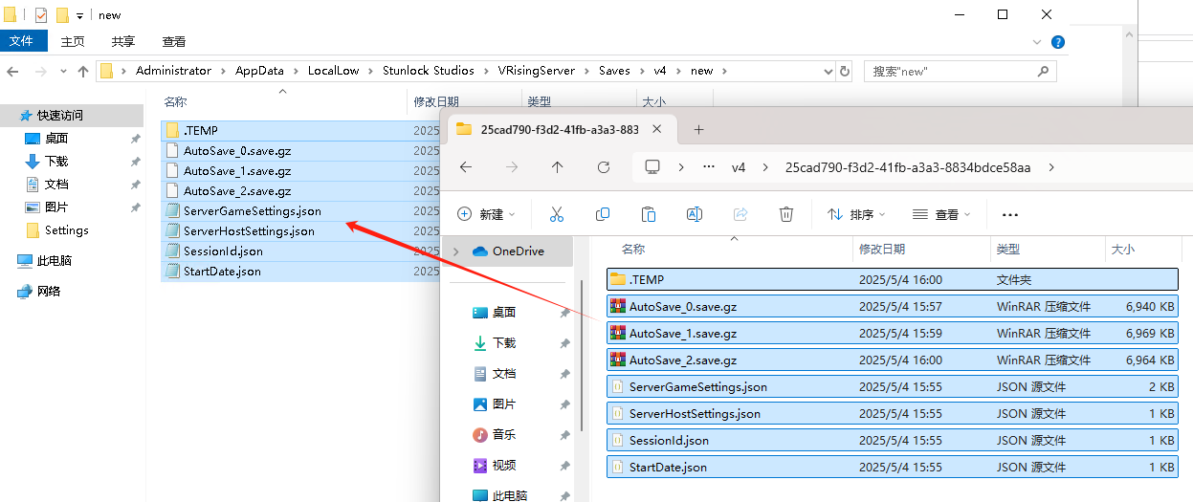Select AutoSave_1.save.gz in 'new' window
This screenshot has width=1193, height=502.
coord(236,171)
